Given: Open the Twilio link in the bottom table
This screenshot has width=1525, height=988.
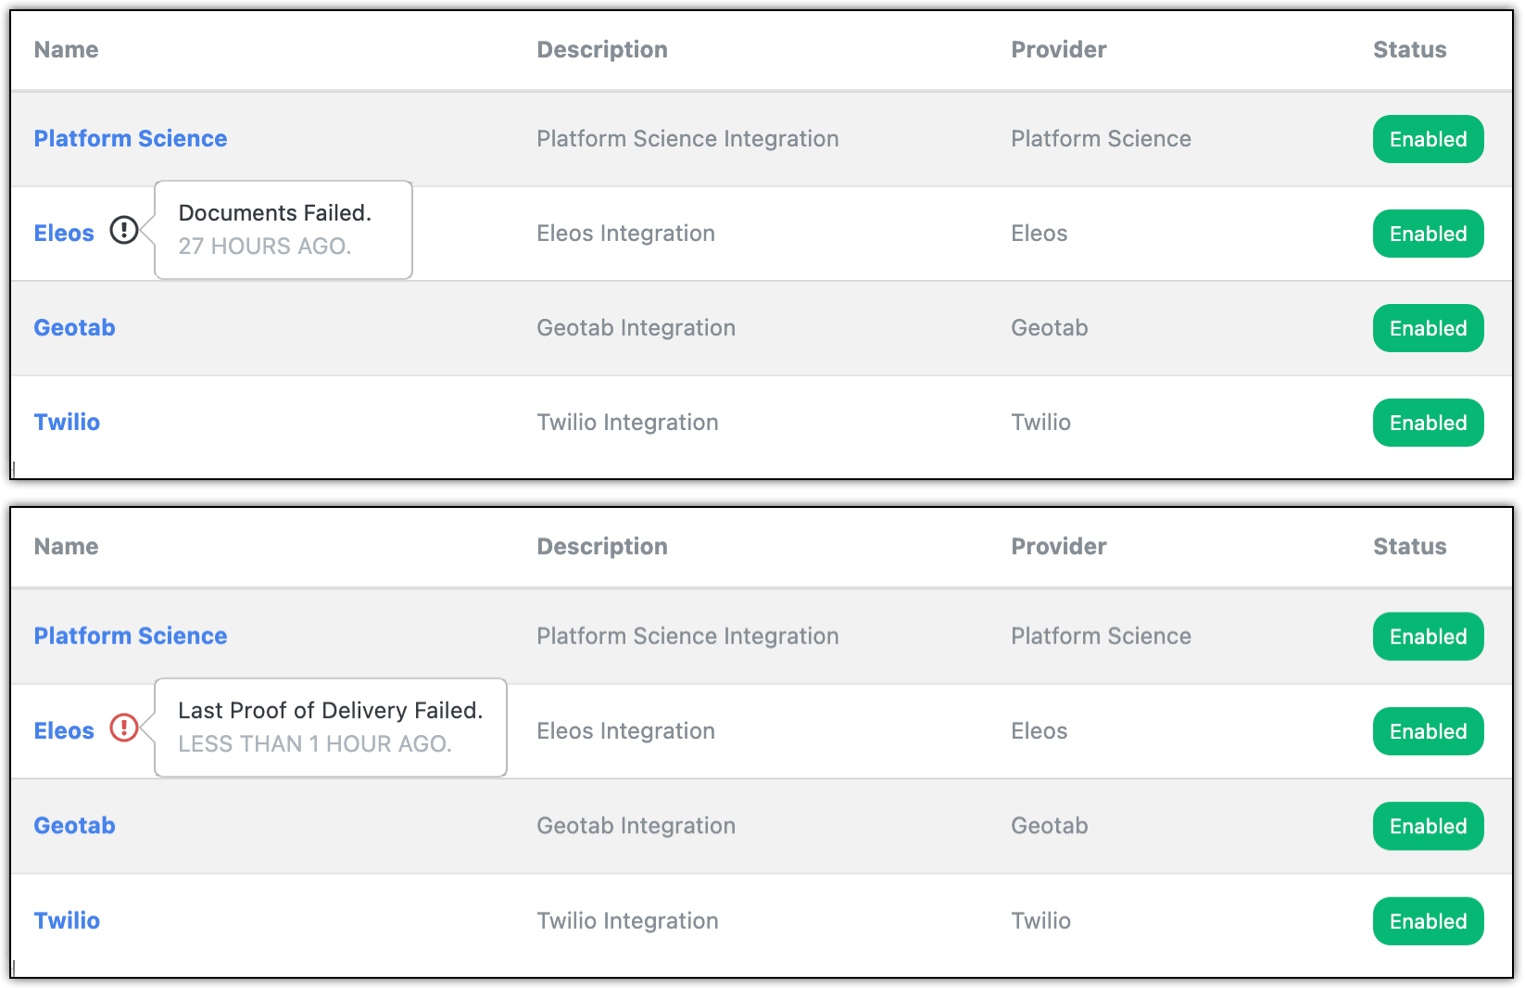Looking at the screenshot, I should [x=67, y=921].
